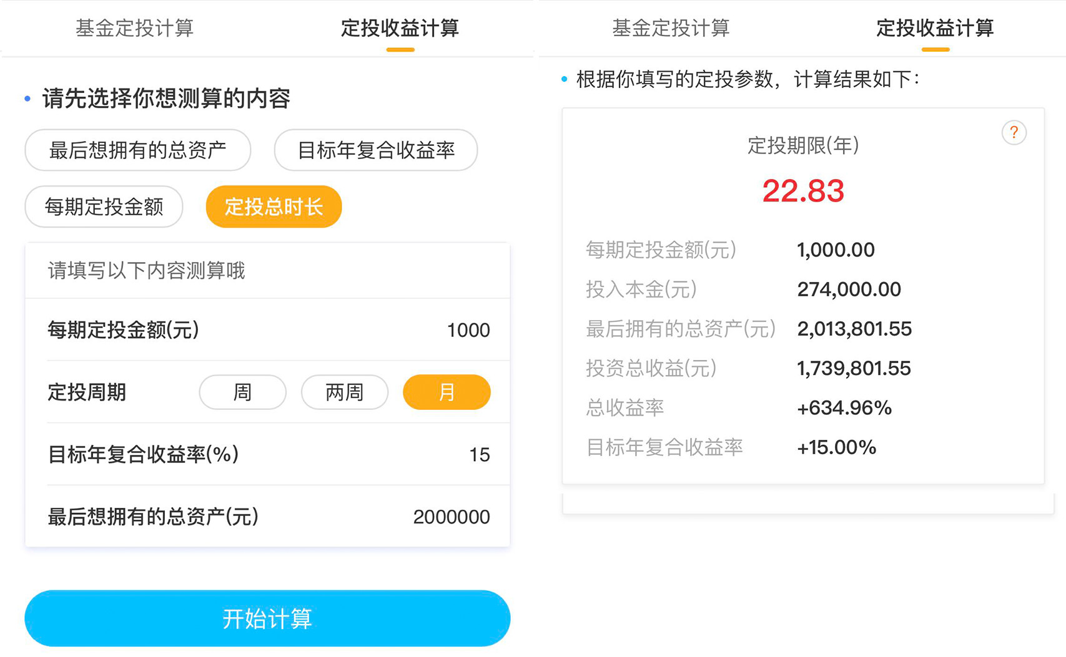Viewport: 1066px width, 657px height.
Task: Select 周 as the investment cycle
Action: (242, 392)
